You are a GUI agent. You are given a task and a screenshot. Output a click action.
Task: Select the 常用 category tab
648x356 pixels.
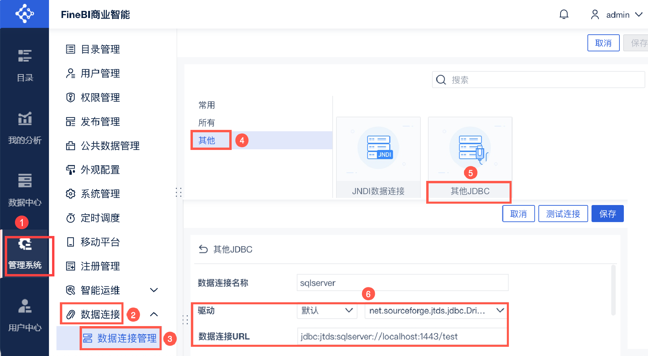[x=207, y=105]
